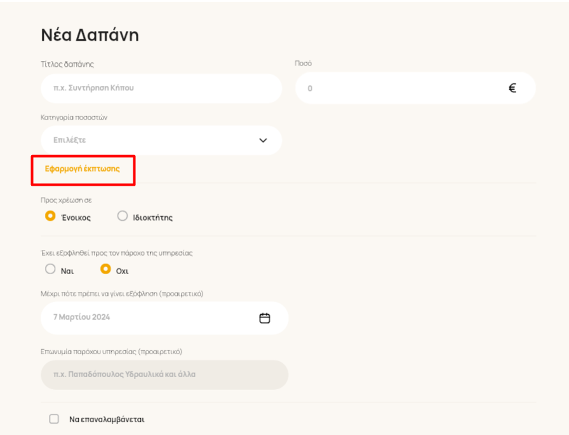This screenshot has height=435, width=569.
Task: Choose Ναι for service provider paid
Action: 50,269
